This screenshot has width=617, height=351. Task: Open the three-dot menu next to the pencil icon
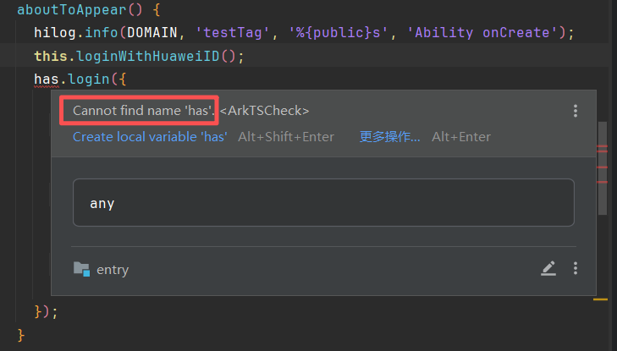click(576, 268)
